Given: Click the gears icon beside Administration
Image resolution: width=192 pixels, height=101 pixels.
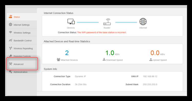Looking at the screenshot, I should pyautogui.click(x=10, y=72).
